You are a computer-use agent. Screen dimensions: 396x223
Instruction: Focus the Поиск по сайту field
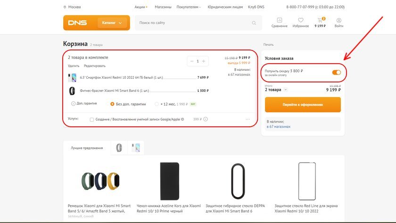(x=194, y=23)
